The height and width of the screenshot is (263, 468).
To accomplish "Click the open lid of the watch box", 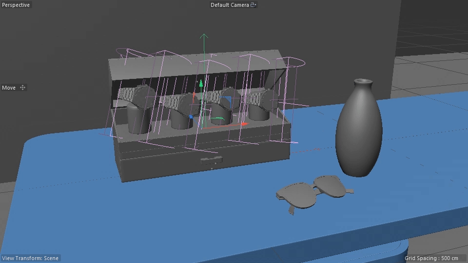I will [x=195, y=66].
